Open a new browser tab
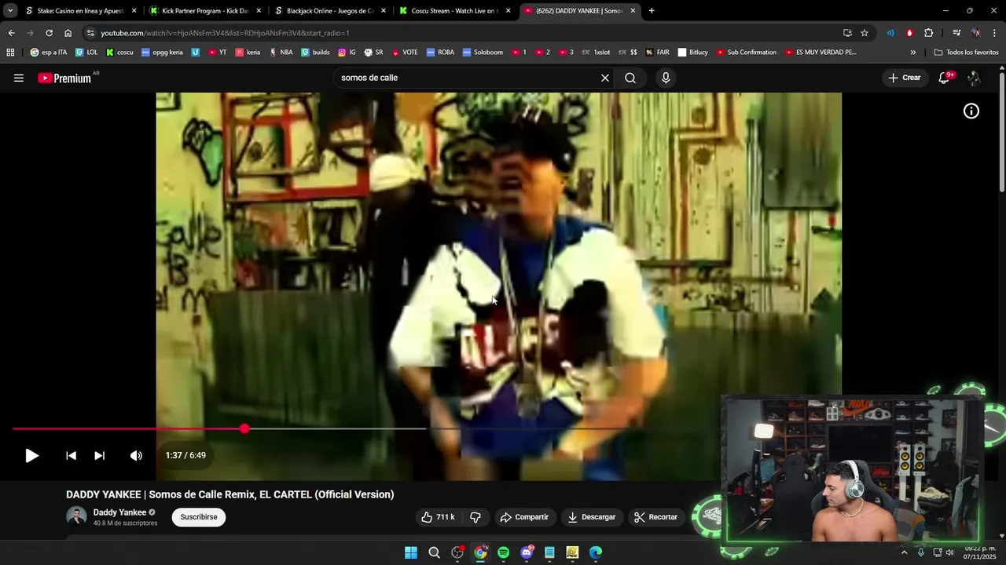Screen dimensions: 1006x565 pos(652,11)
